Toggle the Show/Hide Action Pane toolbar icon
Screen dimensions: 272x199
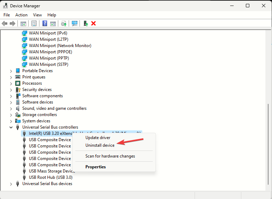(x=53, y=23)
